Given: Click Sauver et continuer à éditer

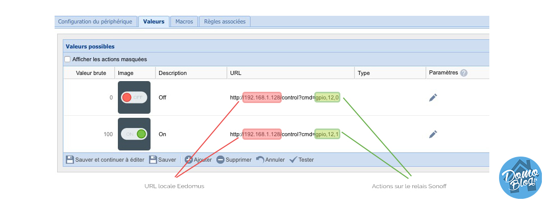Looking at the screenshot, I should [105, 160].
